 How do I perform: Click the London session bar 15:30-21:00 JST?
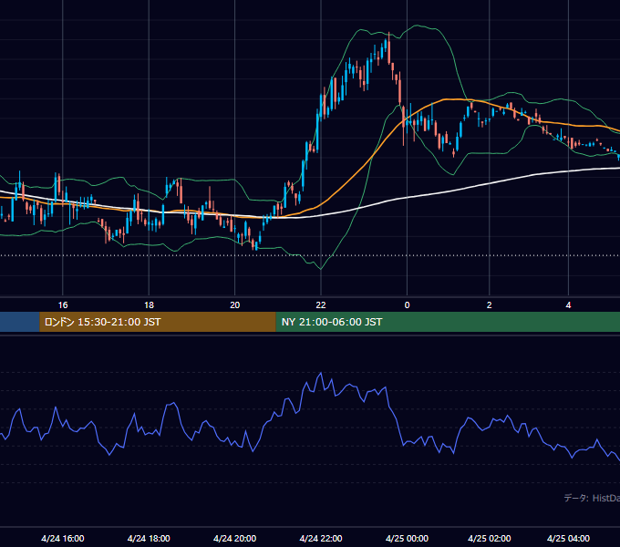pyautogui.click(x=158, y=322)
